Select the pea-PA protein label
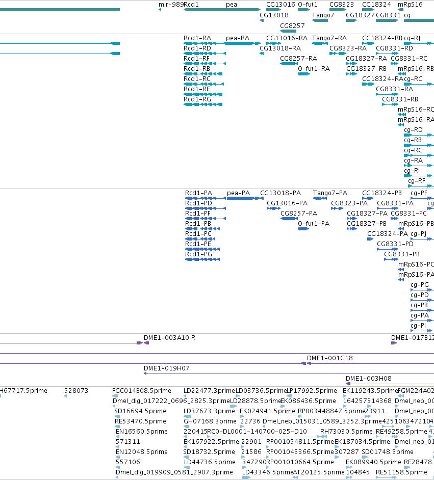 238,193
